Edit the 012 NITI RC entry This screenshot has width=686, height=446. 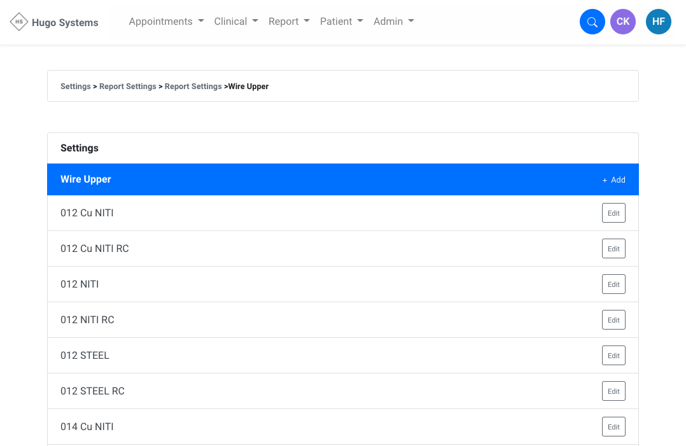click(613, 320)
